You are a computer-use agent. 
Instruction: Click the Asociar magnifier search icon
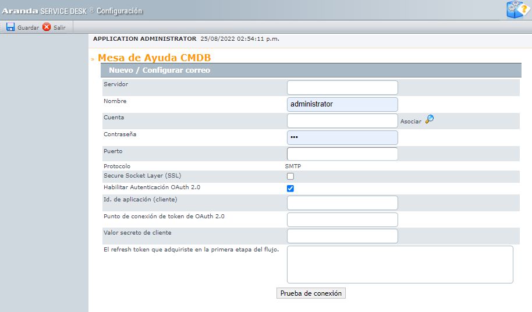(430, 119)
